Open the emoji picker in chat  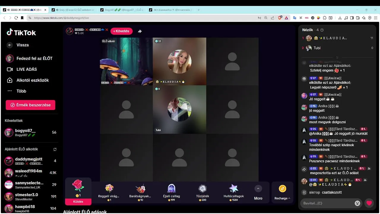click(357, 203)
